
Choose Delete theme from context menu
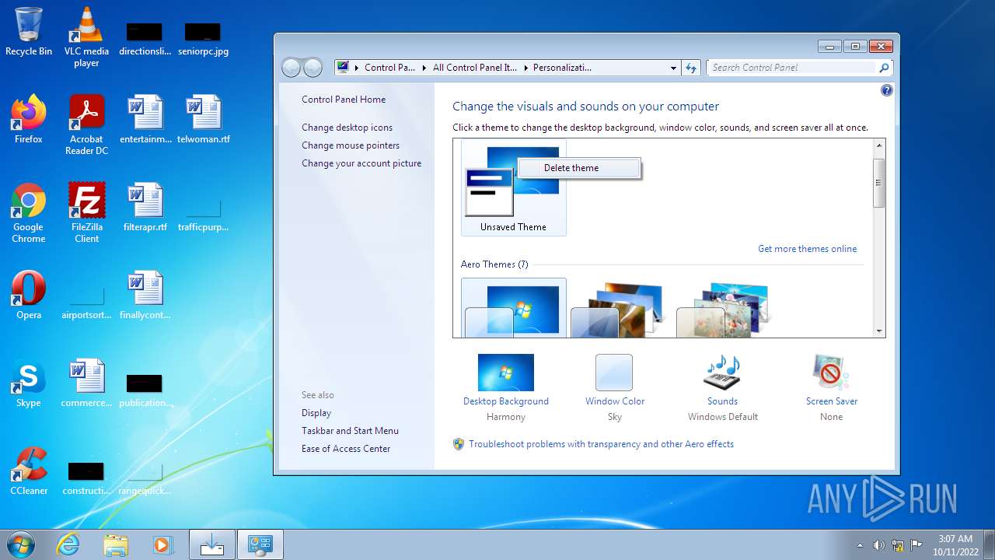[x=579, y=168]
